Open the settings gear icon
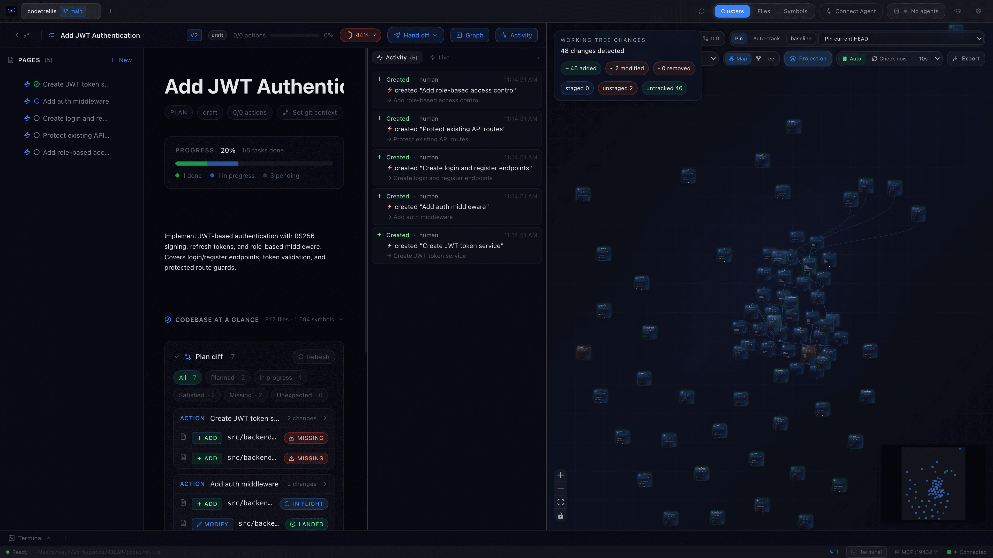Viewport: 993px width, 558px height. [978, 11]
